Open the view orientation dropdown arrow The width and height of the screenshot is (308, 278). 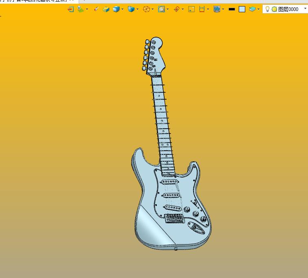(137, 9)
